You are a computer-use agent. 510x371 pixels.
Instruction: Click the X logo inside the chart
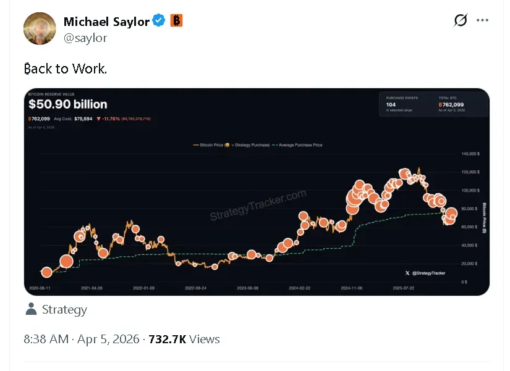click(406, 272)
